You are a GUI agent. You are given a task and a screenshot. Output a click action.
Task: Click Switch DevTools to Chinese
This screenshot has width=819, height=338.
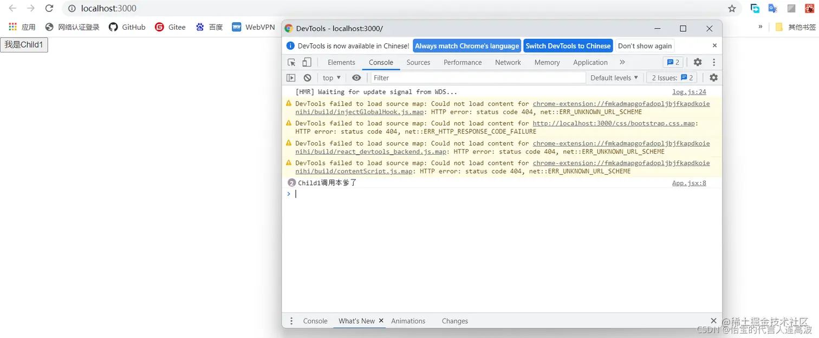coord(568,46)
